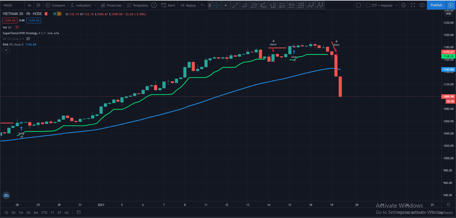Screen dimensions: 456x218
Task: Select the crosshair cursor tool
Action: click(216, 5)
